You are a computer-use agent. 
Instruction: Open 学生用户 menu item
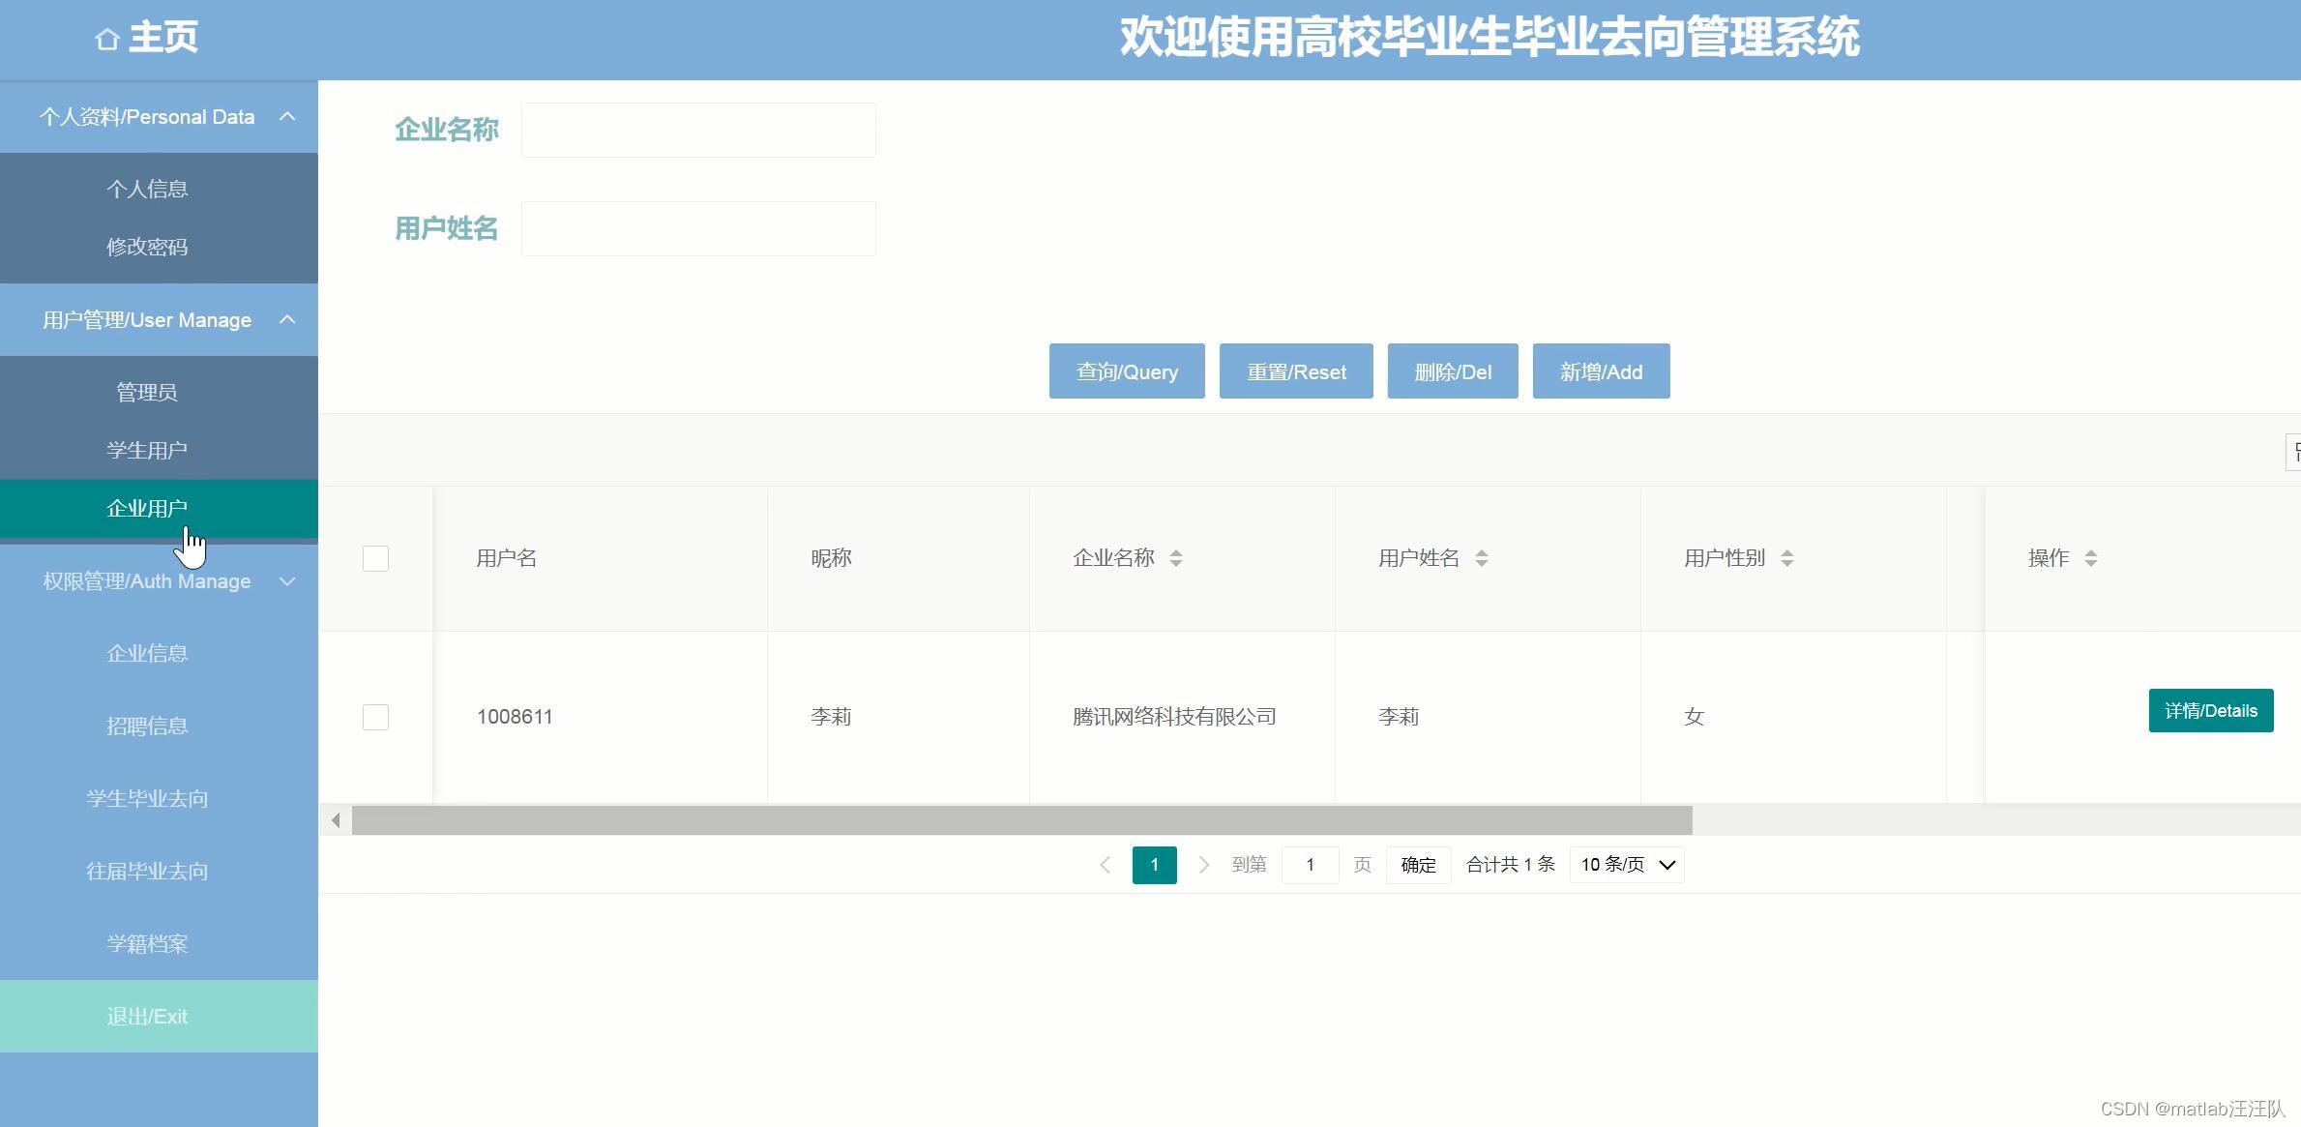coord(147,450)
